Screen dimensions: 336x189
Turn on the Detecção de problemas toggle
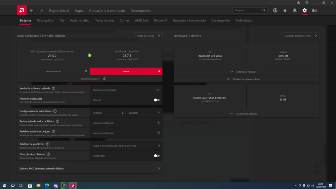(x=157, y=156)
